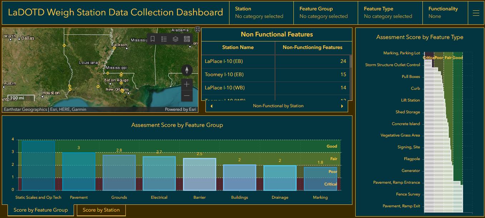485x218 pixels.
Task: Reset map orientation with compass button
Action: coord(187,70)
